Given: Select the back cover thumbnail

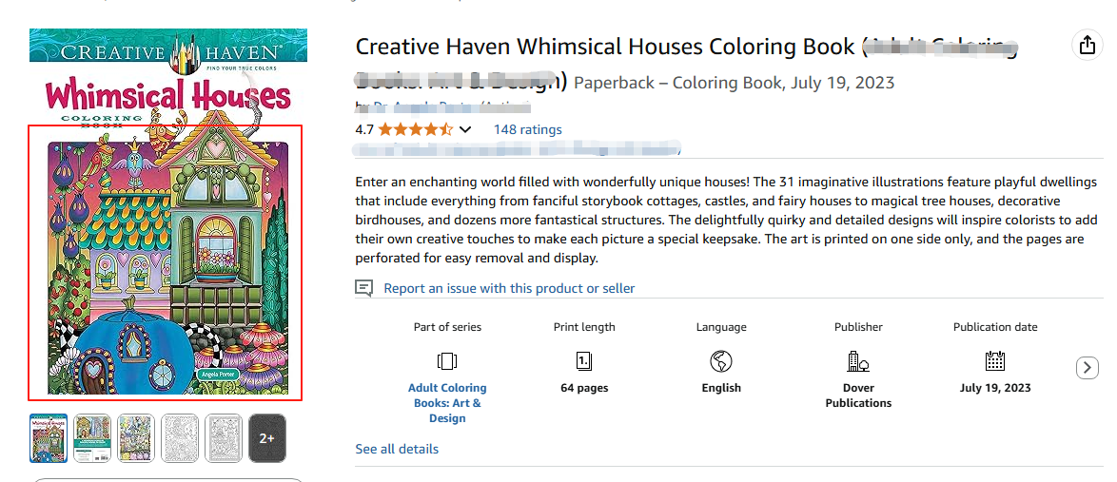Looking at the screenshot, I should [92, 438].
